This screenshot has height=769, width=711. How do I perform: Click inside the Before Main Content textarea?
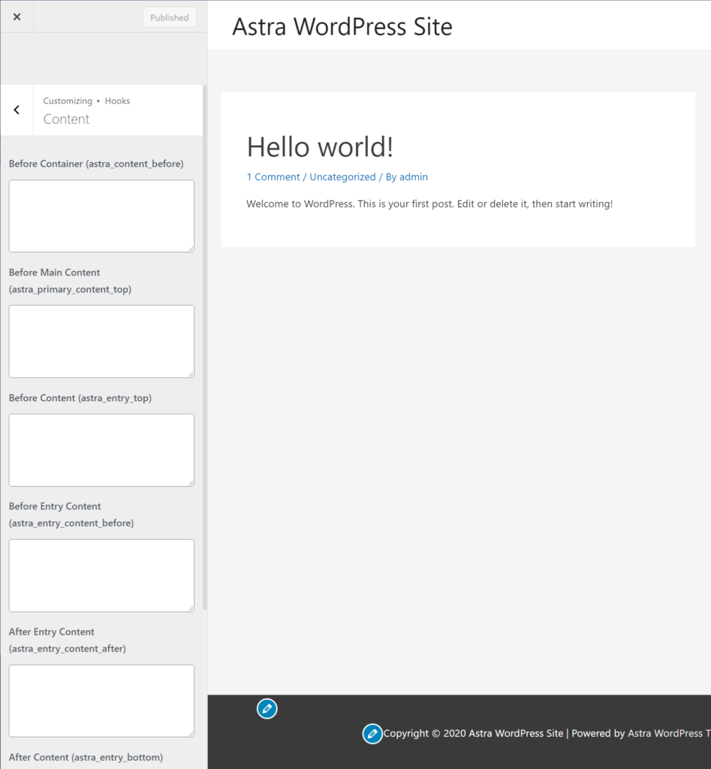point(101,341)
